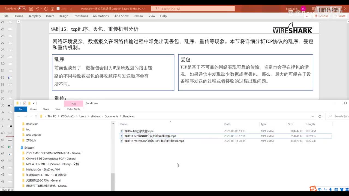Click the PowerPoint Share button

click(x=340, y=16)
